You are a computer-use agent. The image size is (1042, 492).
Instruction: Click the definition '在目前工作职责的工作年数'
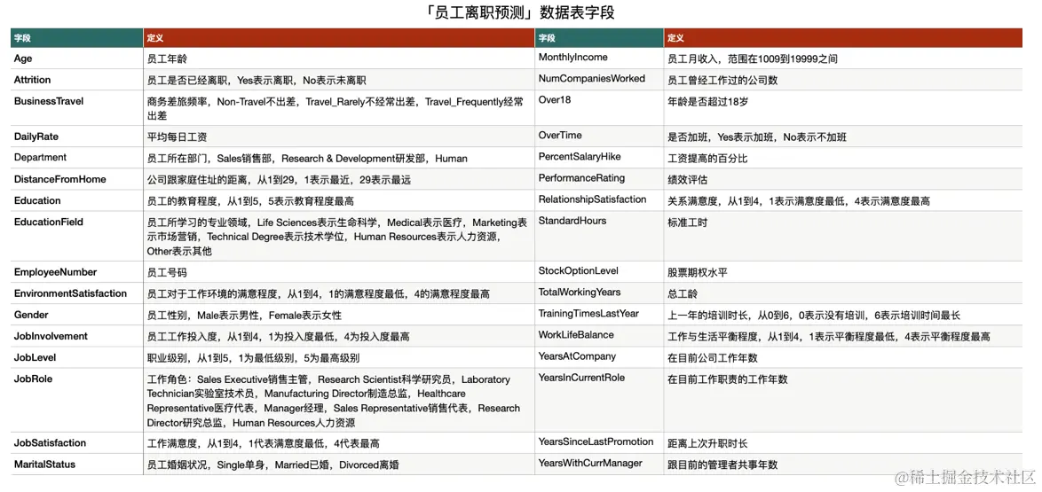pos(727,379)
